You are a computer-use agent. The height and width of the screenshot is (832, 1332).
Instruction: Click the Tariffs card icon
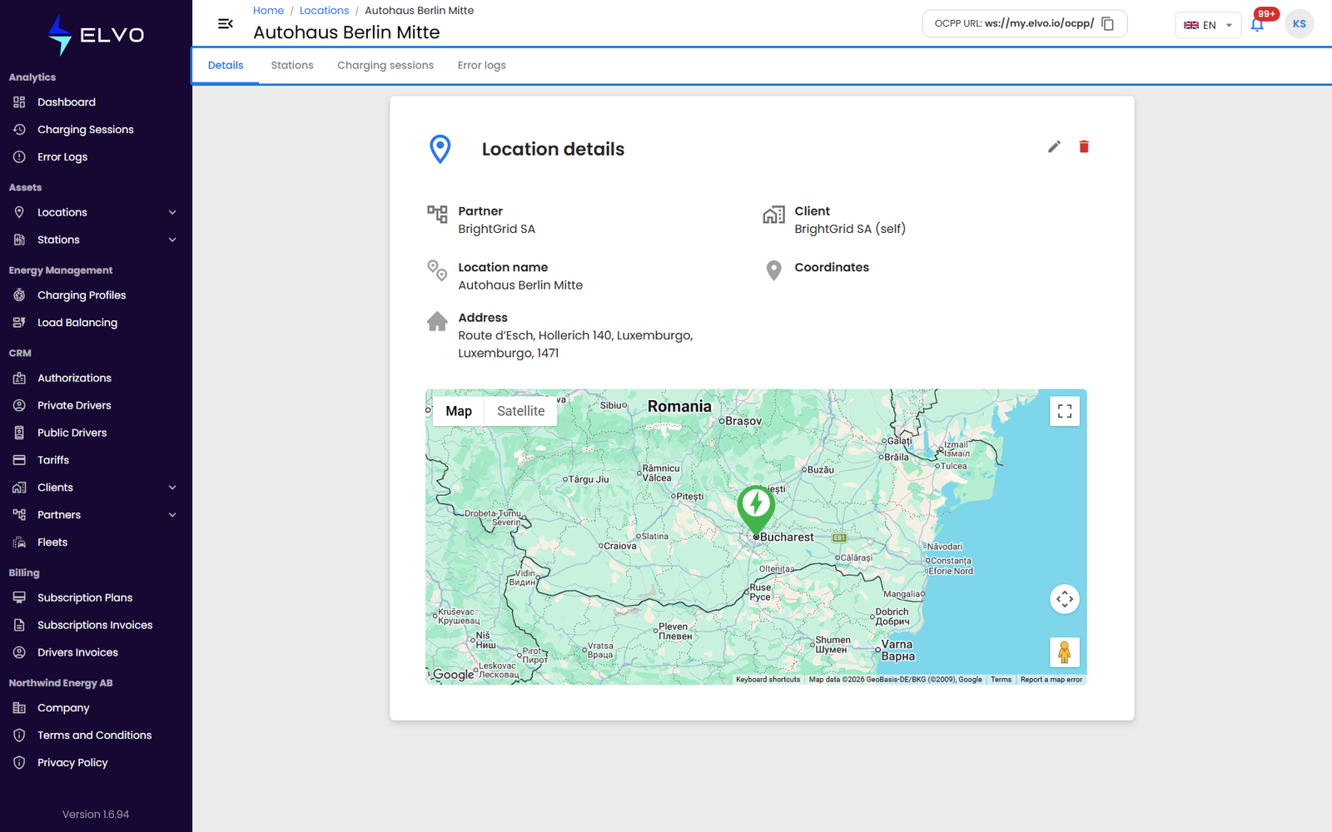(19, 460)
